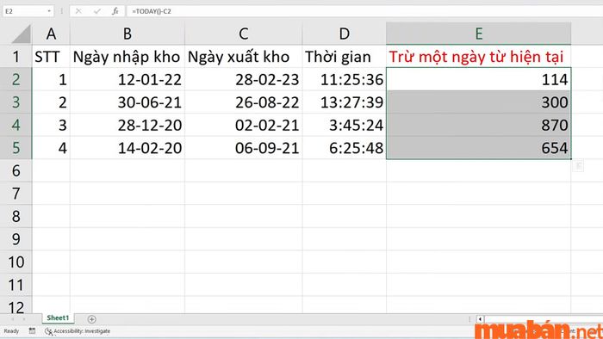Select row 3 header

click(x=16, y=102)
